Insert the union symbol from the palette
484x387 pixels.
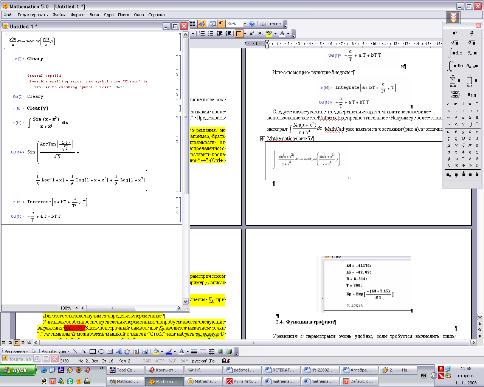tap(470, 124)
